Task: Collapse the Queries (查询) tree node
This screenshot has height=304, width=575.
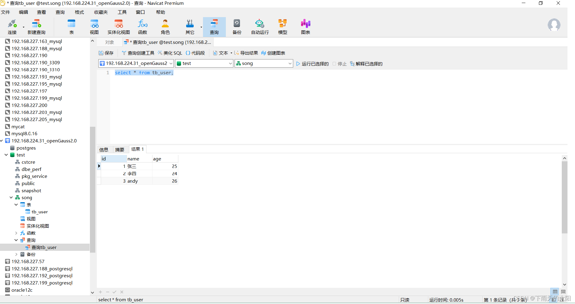Action: pyautogui.click(x=16, y=240)
